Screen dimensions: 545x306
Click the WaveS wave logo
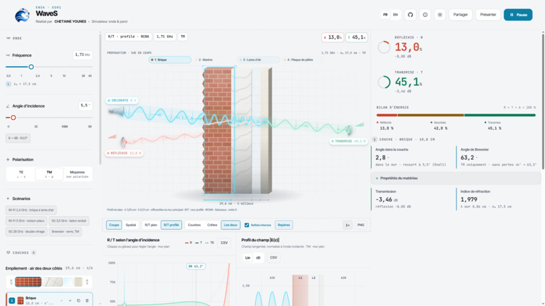click(22, 16)
